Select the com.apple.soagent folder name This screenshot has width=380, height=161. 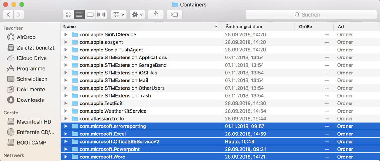pos(101,42)
